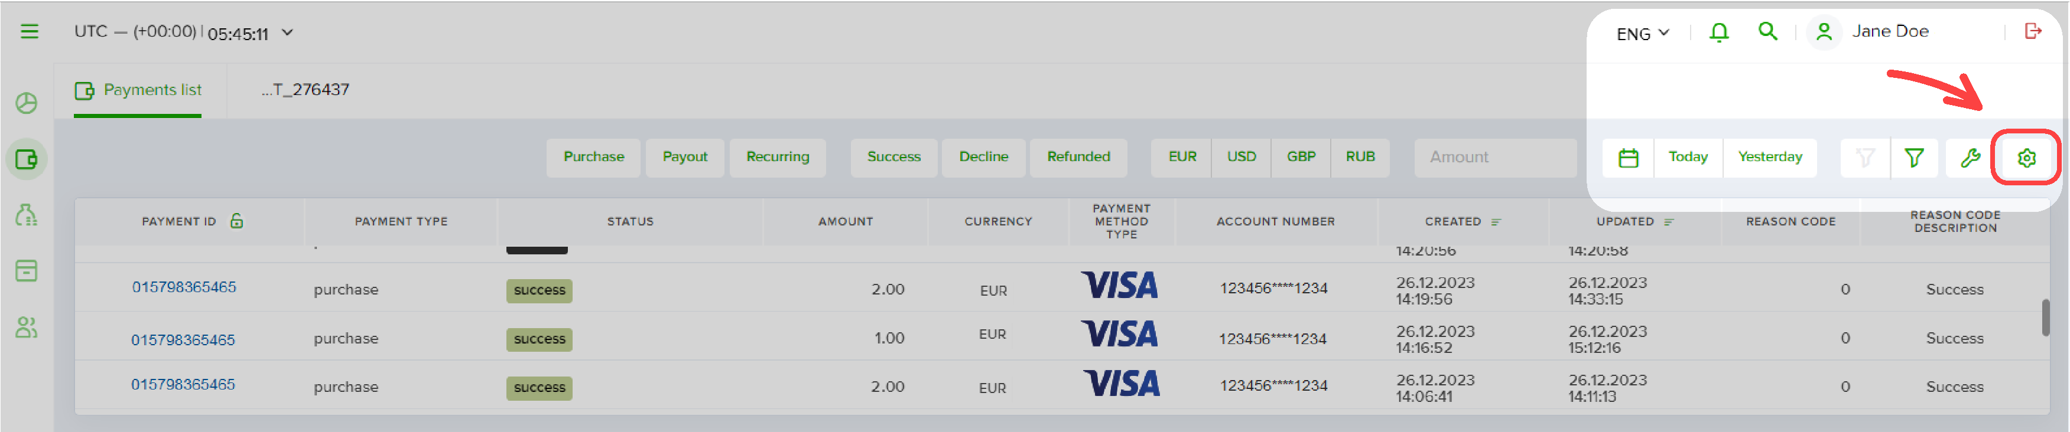Switch to the ...T_276437 tab

point(304,90)
